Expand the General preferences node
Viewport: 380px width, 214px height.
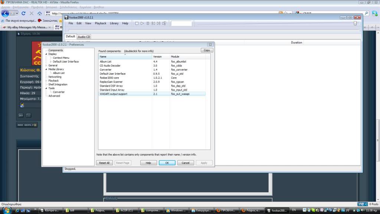46,65
